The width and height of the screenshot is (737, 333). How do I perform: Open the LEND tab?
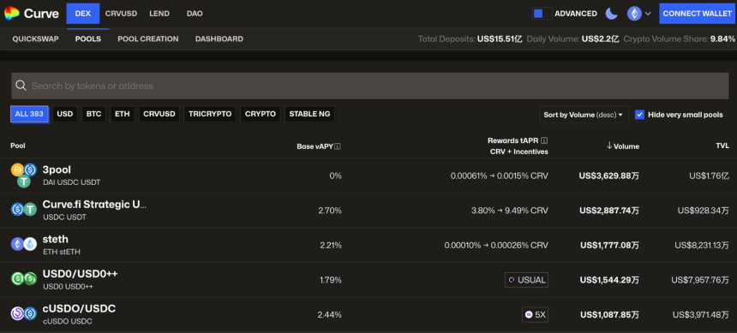[x=159, y=14]
